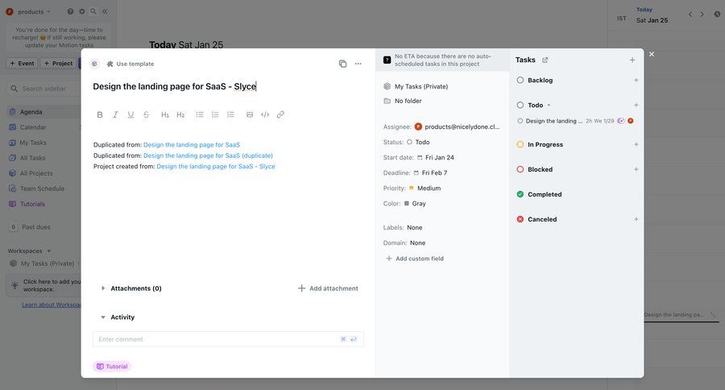Viewport: 725px width, 390px height.
Task: Click the Completed status check icon
Action: [x=520, y=194]
